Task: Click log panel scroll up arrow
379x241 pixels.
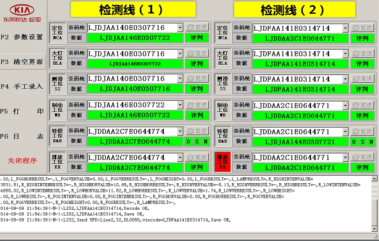Action: pos(374,179)
